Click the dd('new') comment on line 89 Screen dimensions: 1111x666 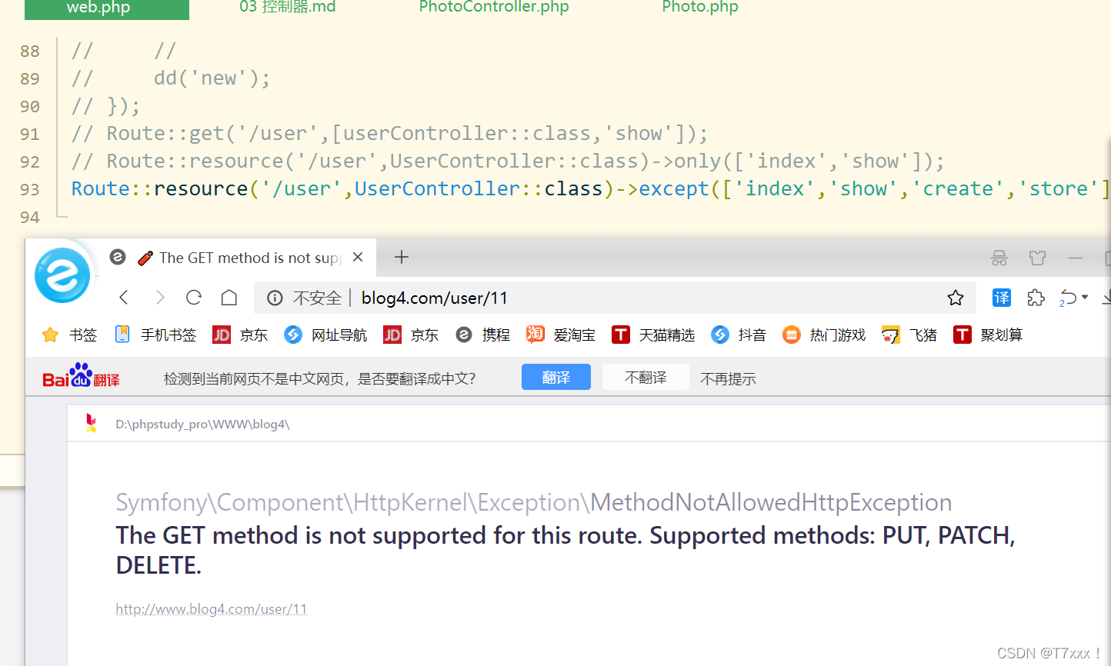[x=212, y=78]
